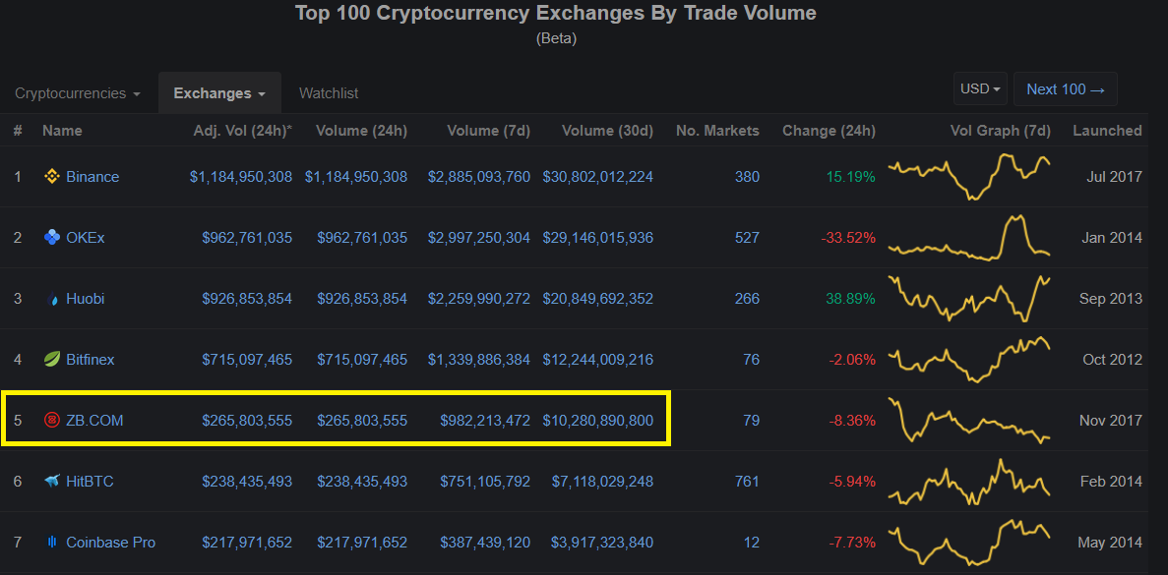The image size is (1168, 575).
Task: Click HitBTC 7d volume $751,105,792
Action: 485,482
